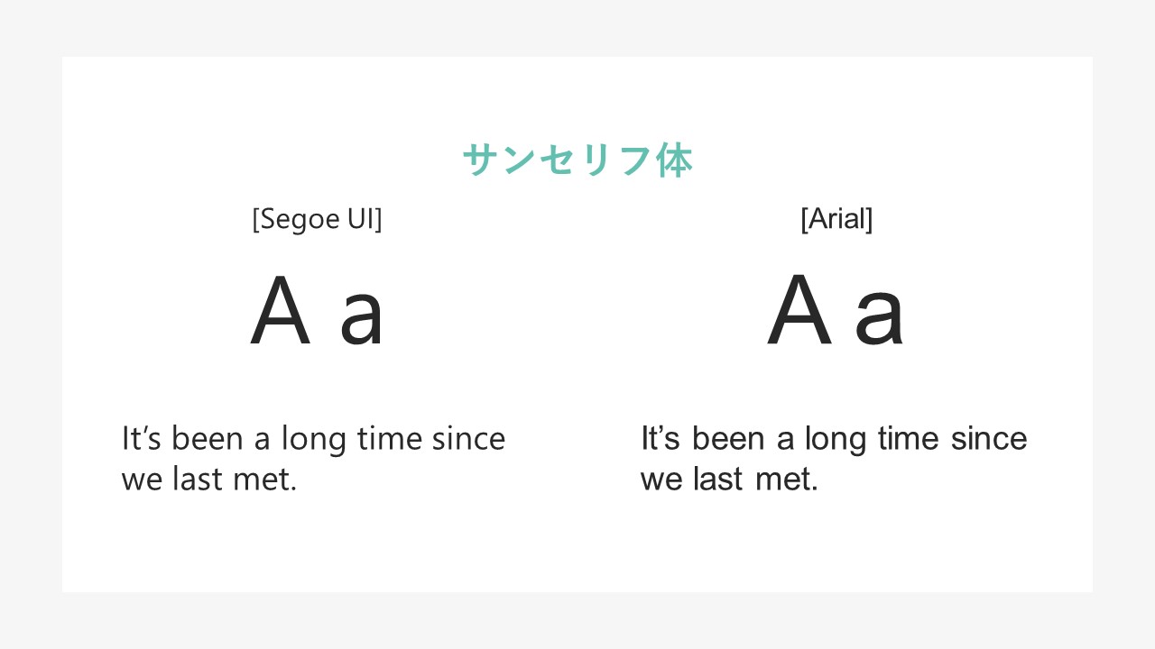
Task: Click the large capital A under Arial
Action: click(799, 311)
